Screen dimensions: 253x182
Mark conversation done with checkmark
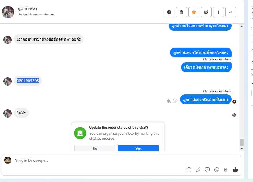point(230,12)
